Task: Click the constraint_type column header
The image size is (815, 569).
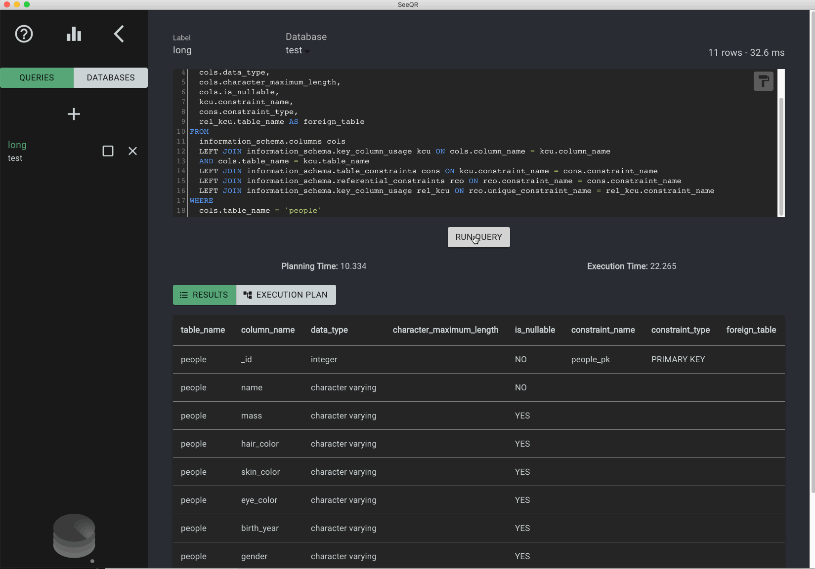Action: [x=681, y=330]
